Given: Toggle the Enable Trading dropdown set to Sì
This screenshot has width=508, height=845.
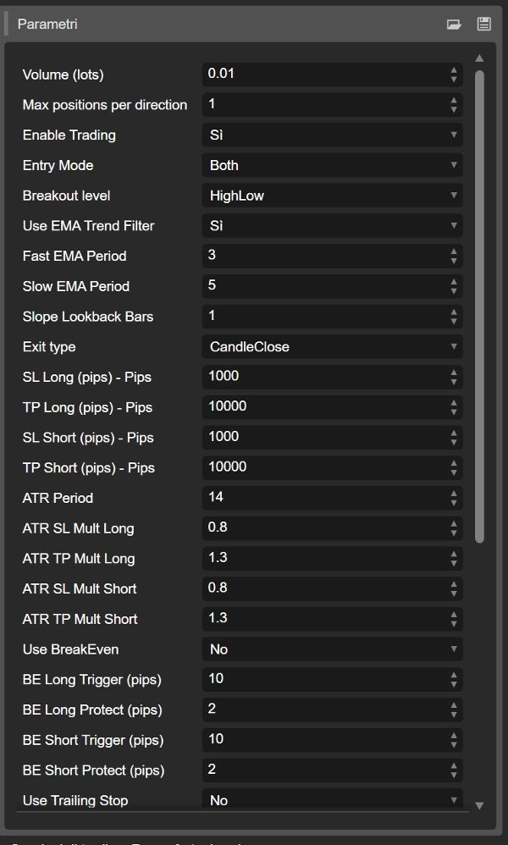Looking at the screenshot, I should pyautogui.click(x=332, y=135).
